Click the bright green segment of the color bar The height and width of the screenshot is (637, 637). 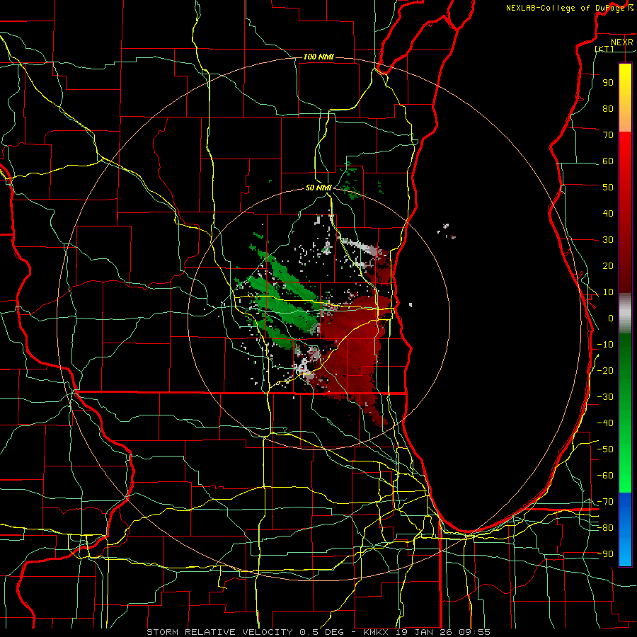pos(625,413)
